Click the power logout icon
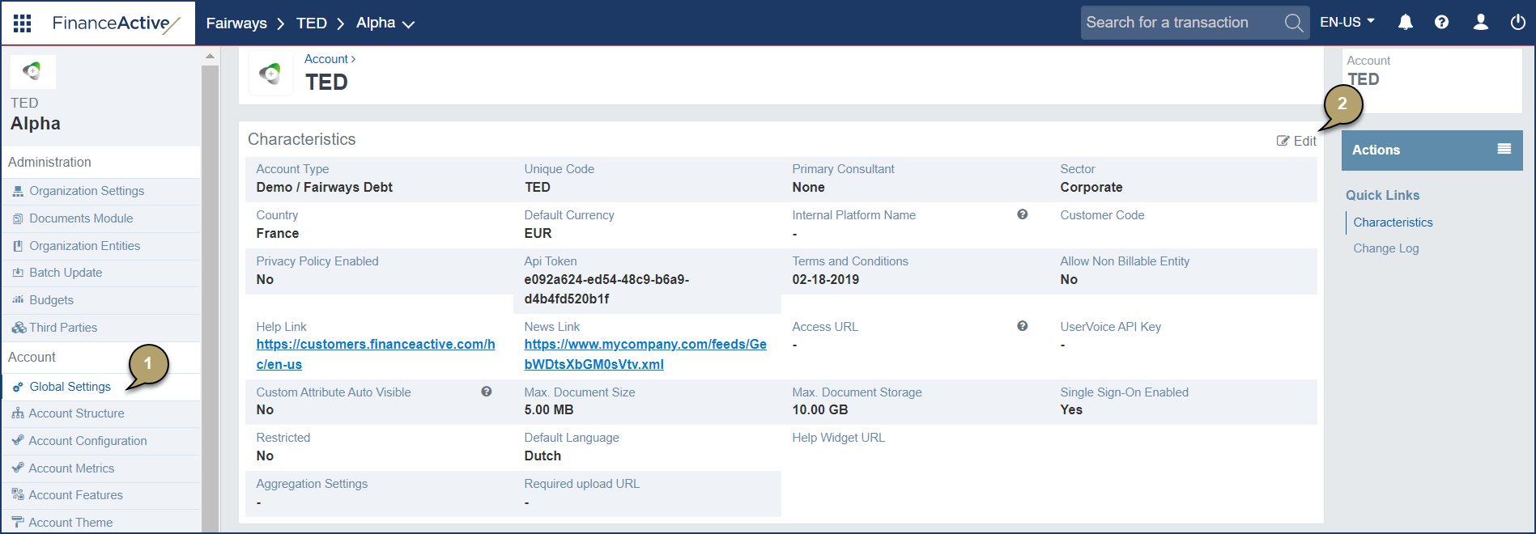1536x534 pixels. [x=1518, y=23]
